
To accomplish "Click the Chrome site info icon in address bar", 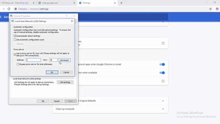I will [x=15, y=9].
